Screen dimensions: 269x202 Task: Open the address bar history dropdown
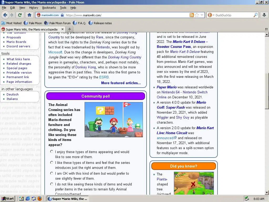tap(202, 15)
